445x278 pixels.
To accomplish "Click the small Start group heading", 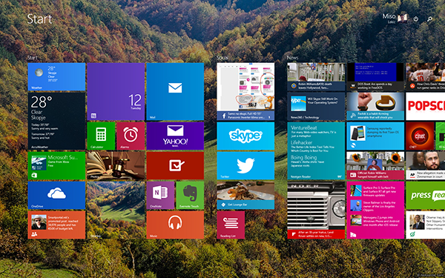I will 32,58.
